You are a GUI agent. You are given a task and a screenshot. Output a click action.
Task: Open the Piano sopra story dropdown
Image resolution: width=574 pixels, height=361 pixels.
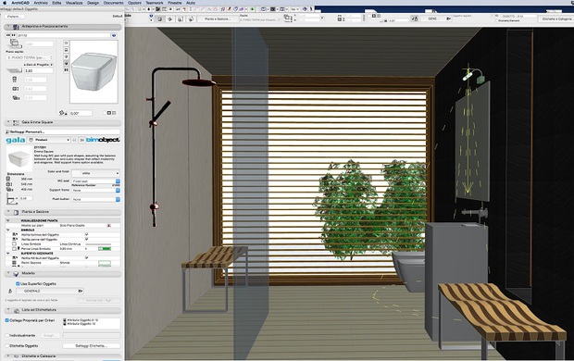pyautogui.click(x=30, y=57)
